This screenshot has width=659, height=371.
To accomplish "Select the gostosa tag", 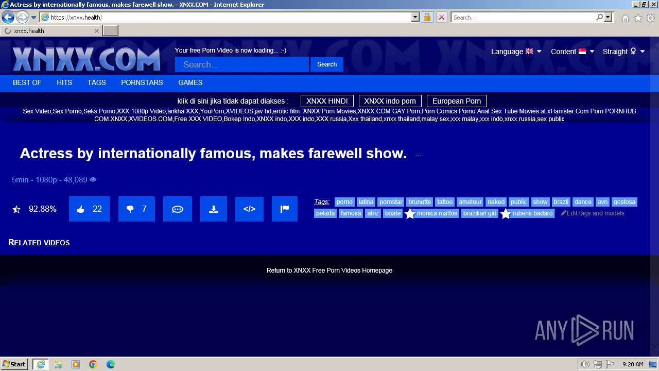I will [625, 202].
